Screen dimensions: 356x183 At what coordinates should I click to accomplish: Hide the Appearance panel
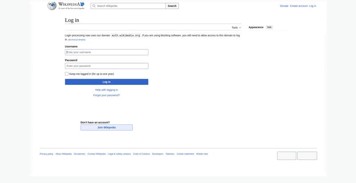[269, 28]
